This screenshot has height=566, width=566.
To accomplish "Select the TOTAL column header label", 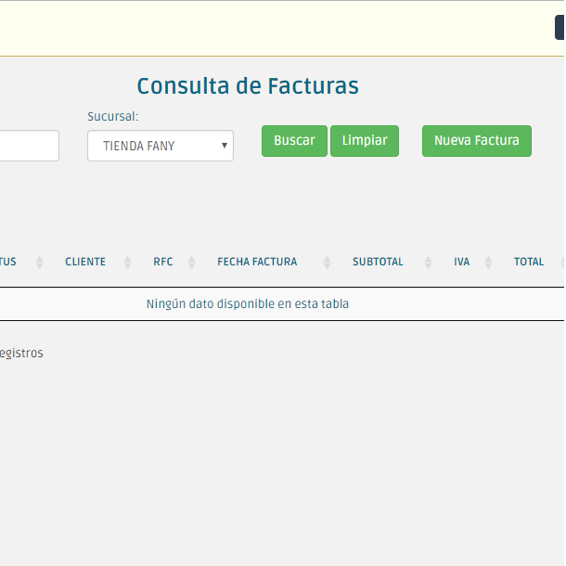I will pyautogui.click(x=529, y=262).
